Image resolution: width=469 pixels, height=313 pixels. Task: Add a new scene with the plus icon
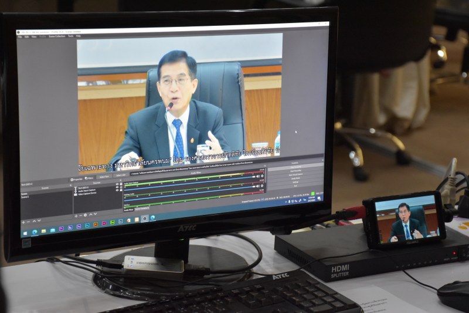coord(23,222)
